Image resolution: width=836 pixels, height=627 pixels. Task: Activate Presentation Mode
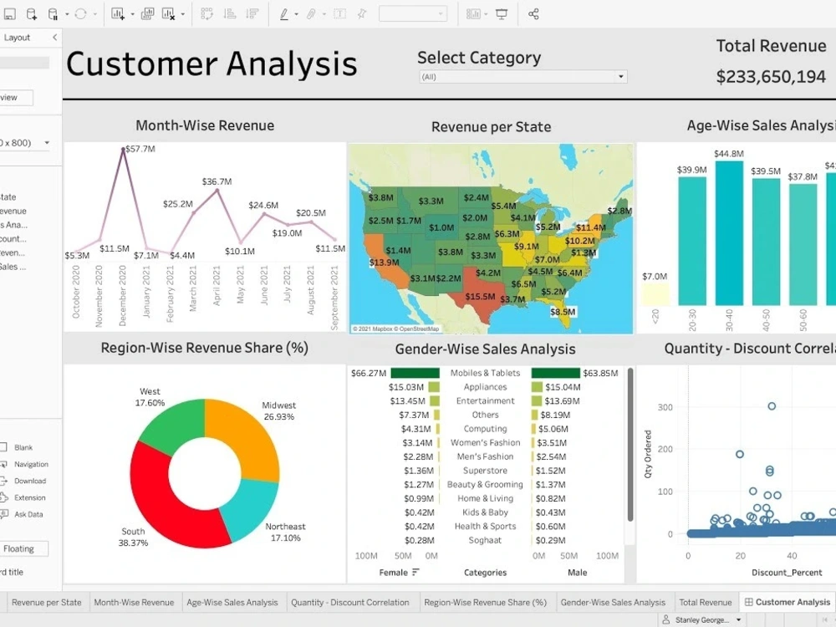coord(502,13)
